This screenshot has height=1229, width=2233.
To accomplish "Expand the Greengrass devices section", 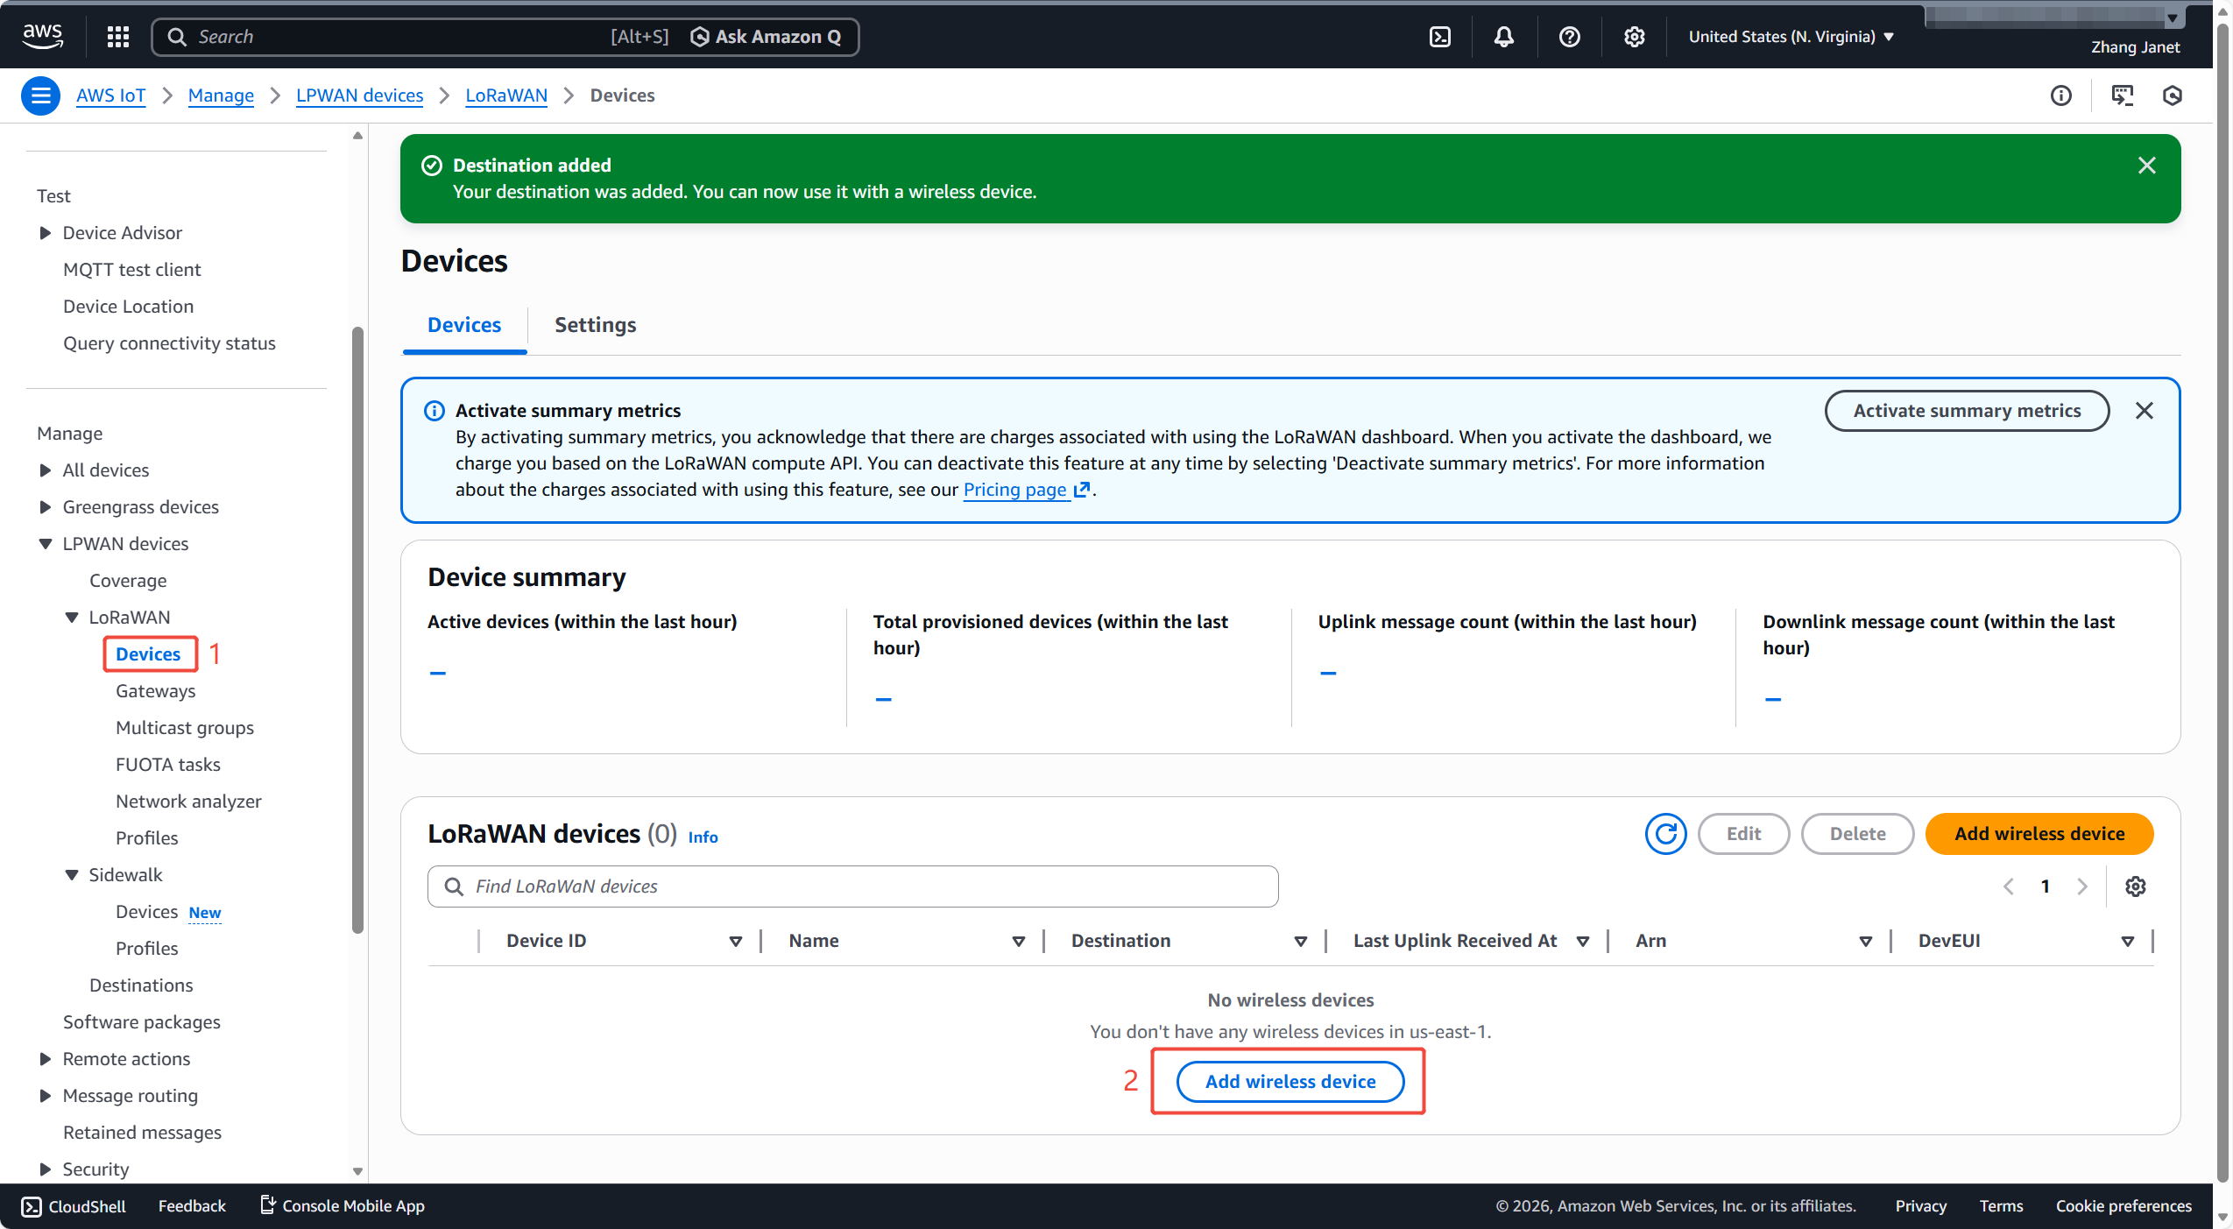I will coord(46,507).
